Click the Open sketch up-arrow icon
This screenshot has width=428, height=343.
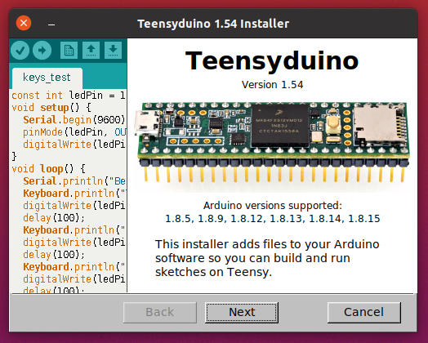pyautogui.click(x=91, y=50)
